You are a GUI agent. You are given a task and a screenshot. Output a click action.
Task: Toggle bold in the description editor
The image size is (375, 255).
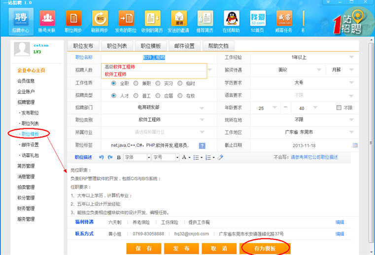tap(119, 157)
